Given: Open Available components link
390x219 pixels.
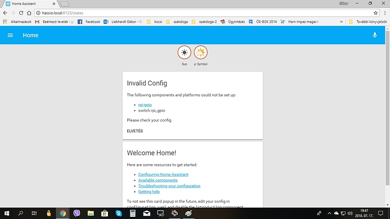Looking at the screenshot, I should [x=158, y=180].
